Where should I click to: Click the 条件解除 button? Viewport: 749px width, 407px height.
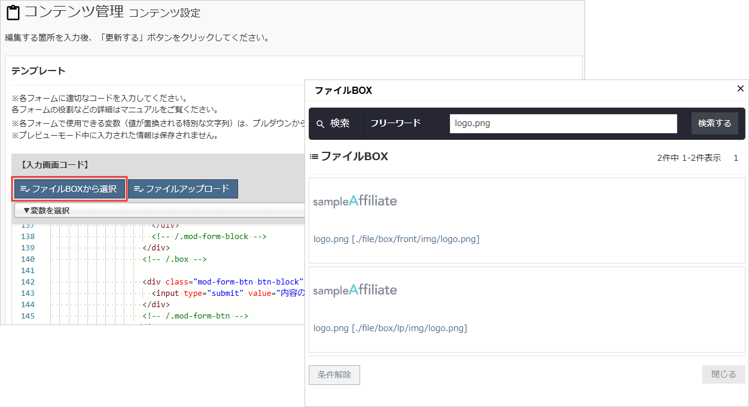pos(334,375)
